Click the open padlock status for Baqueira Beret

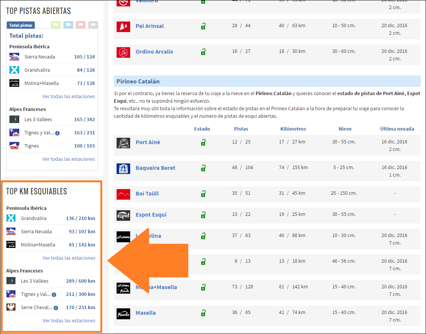click(203, 168)
